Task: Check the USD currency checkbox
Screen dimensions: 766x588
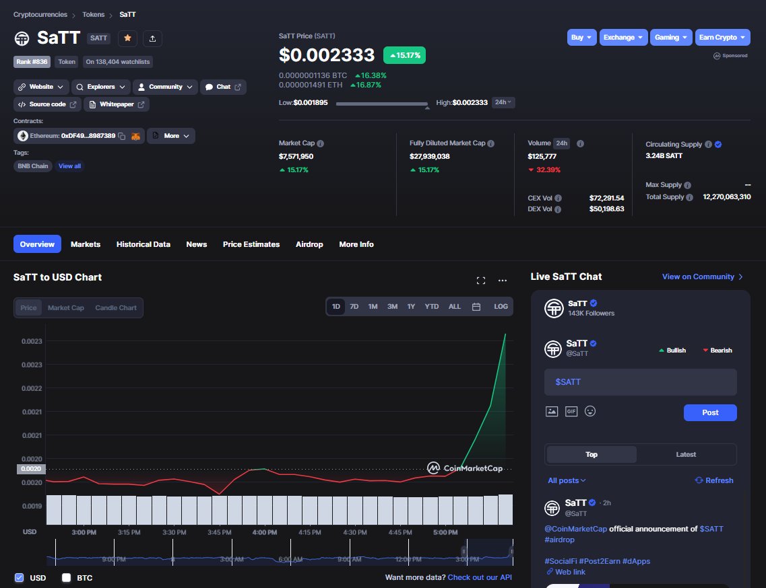Action: point(19,578)
